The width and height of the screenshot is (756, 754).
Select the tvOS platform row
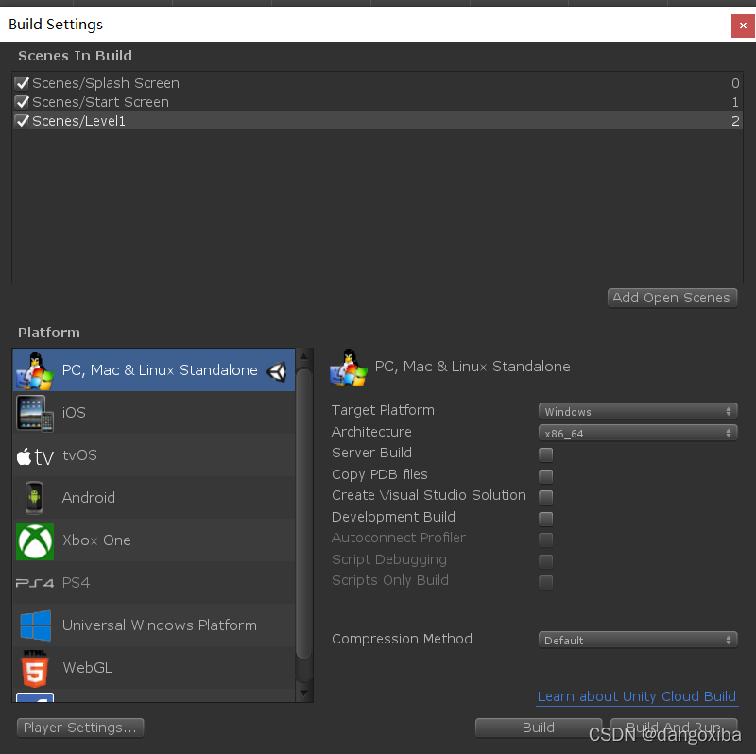point(154,455)
